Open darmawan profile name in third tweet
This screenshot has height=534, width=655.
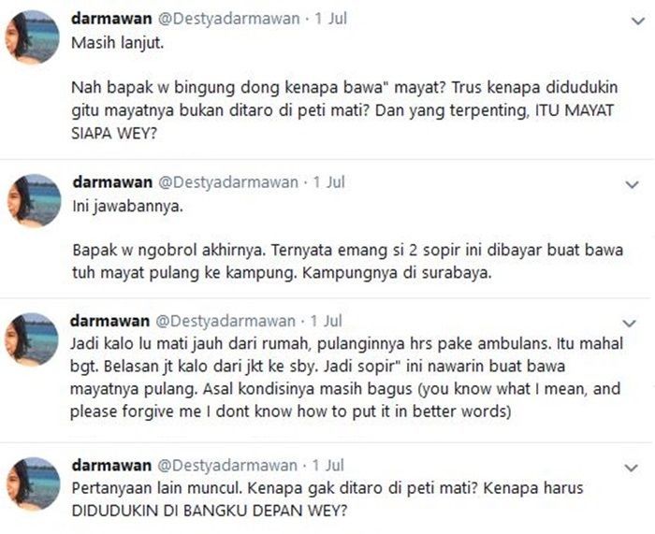point(109,321)
